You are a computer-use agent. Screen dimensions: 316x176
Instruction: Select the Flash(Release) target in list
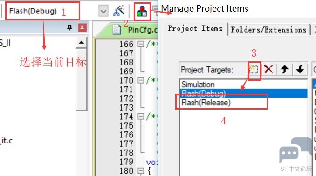243,103
